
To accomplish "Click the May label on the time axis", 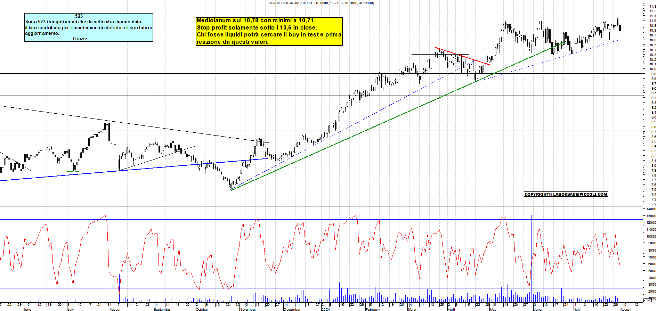I will click(493, 309).
